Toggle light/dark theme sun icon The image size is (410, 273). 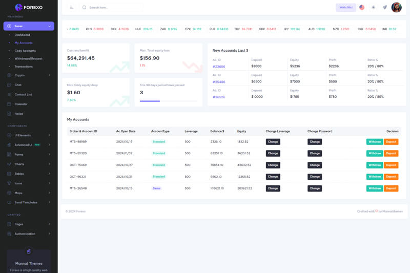point(373,7)
